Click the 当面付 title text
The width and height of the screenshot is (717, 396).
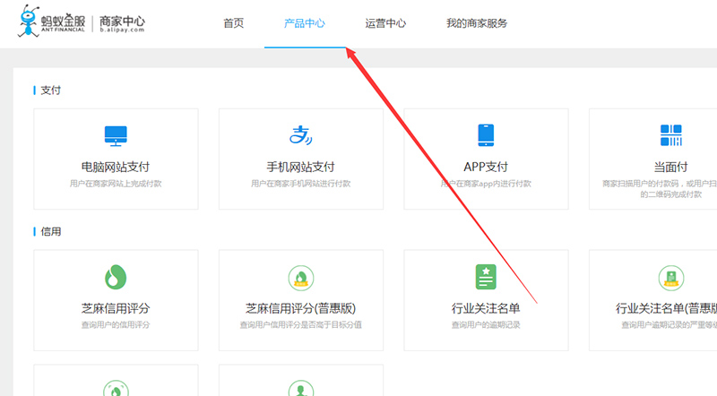point(670,167)
